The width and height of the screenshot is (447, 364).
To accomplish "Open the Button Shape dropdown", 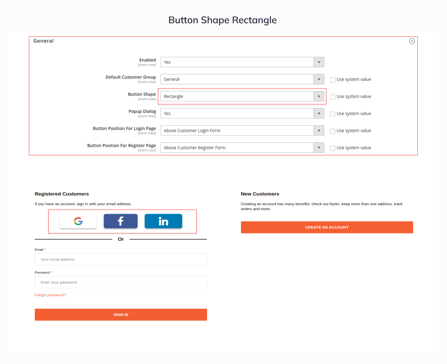I will click(242, 96).
